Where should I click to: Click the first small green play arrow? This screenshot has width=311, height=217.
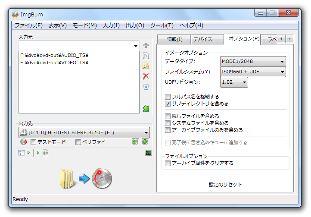tap(29, 153)
